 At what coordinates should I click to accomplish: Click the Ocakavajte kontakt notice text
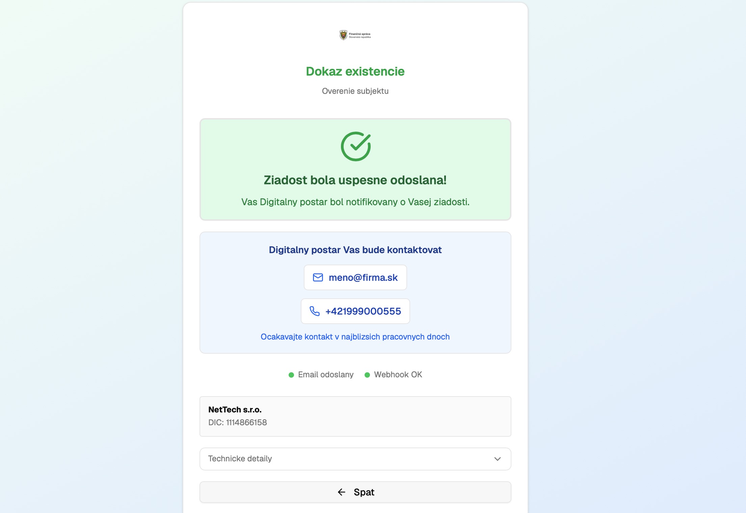tap(355, 337)
